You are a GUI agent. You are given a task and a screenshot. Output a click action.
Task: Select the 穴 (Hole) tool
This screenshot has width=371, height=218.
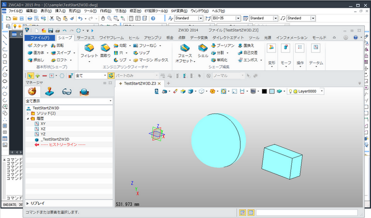pos(119,53)
